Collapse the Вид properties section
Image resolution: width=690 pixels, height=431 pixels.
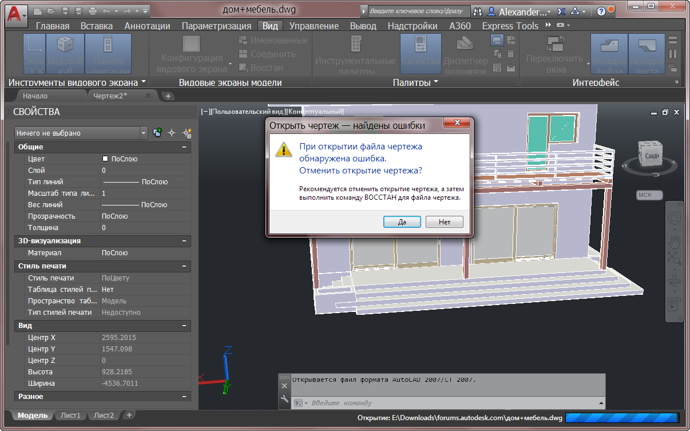[184, 326]
